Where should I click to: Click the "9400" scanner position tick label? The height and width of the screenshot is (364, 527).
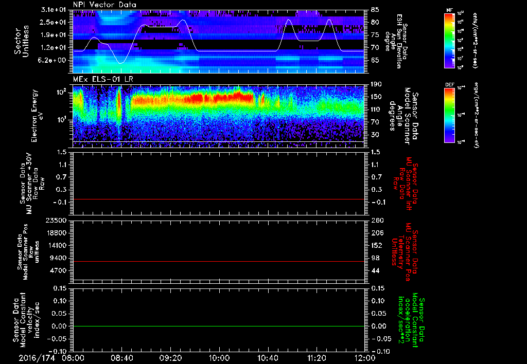tap(59, 258)
